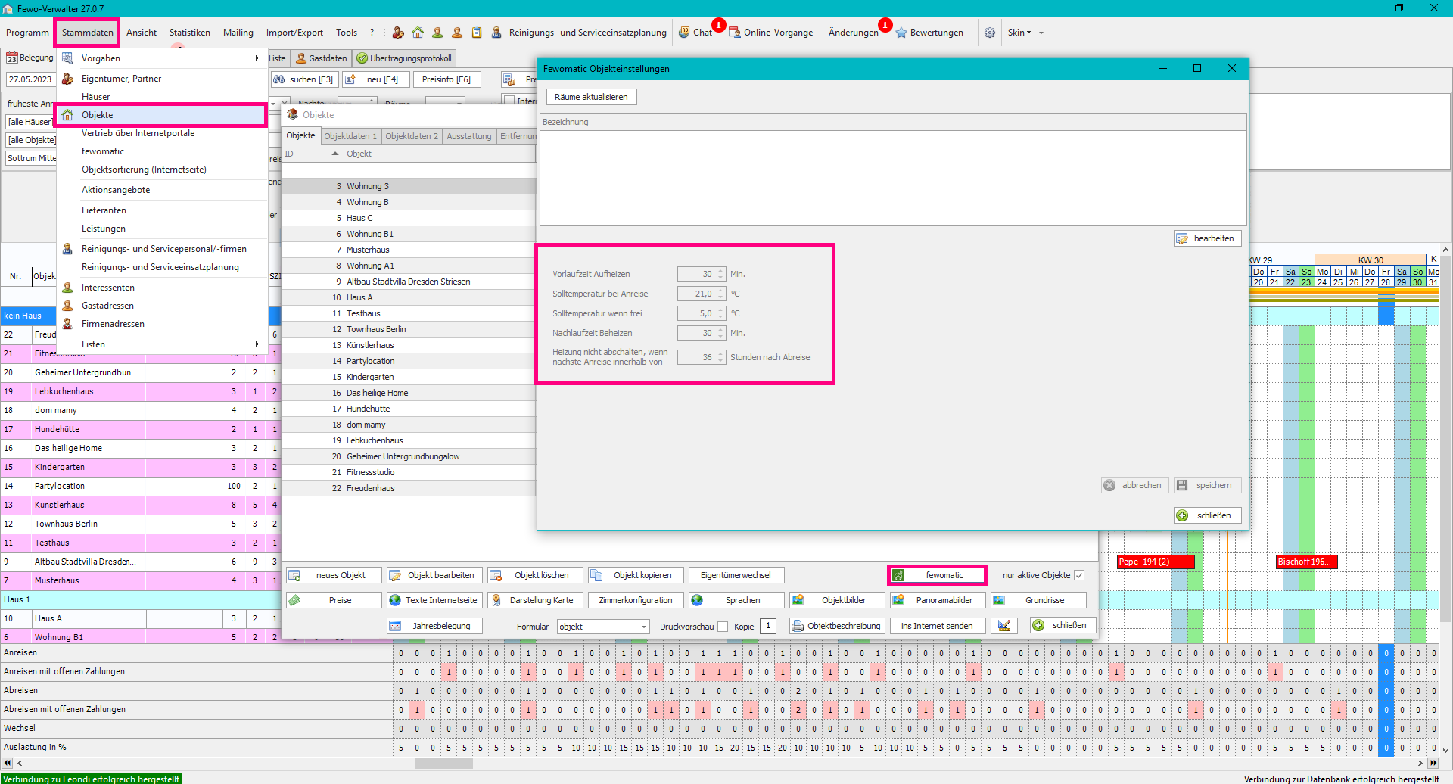Open the [alle Häuser] filter combo
Image resolution: width=1453 pixels, height=784 pixels.
click(x=31, y=122)
